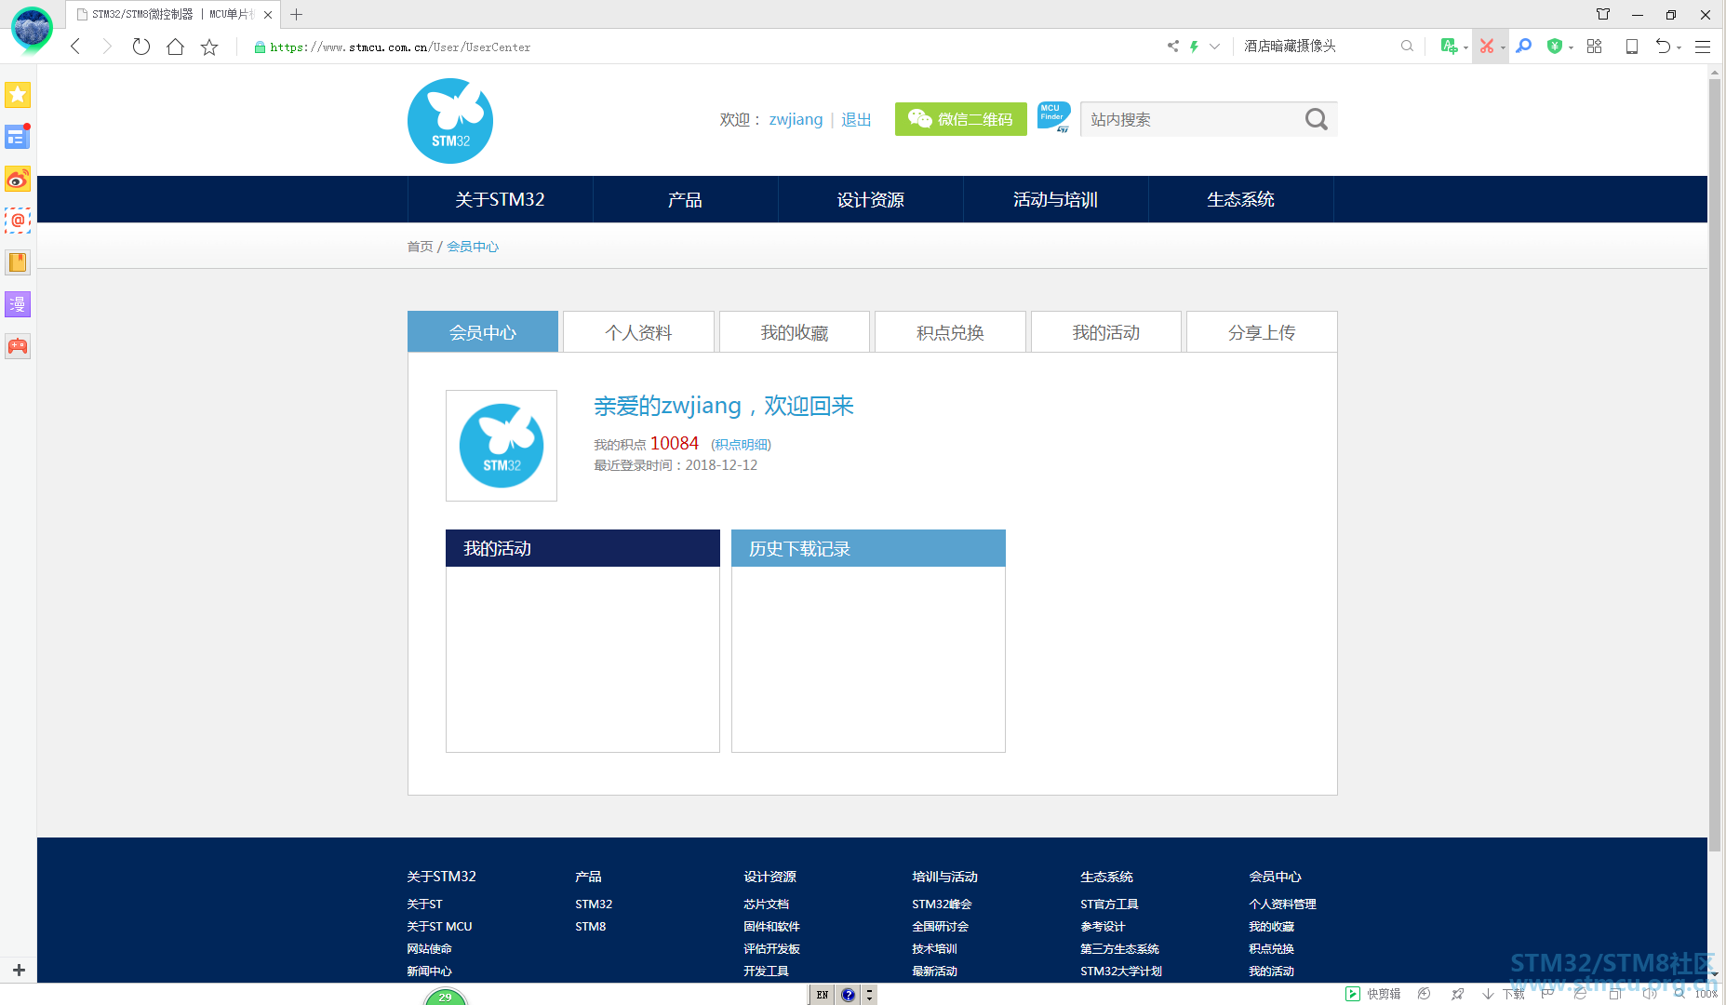Image resolution: width=1726 pixels, height=1005 pixels.
Task: Click the site search magnifier icon
Action: coord(1316,119)
